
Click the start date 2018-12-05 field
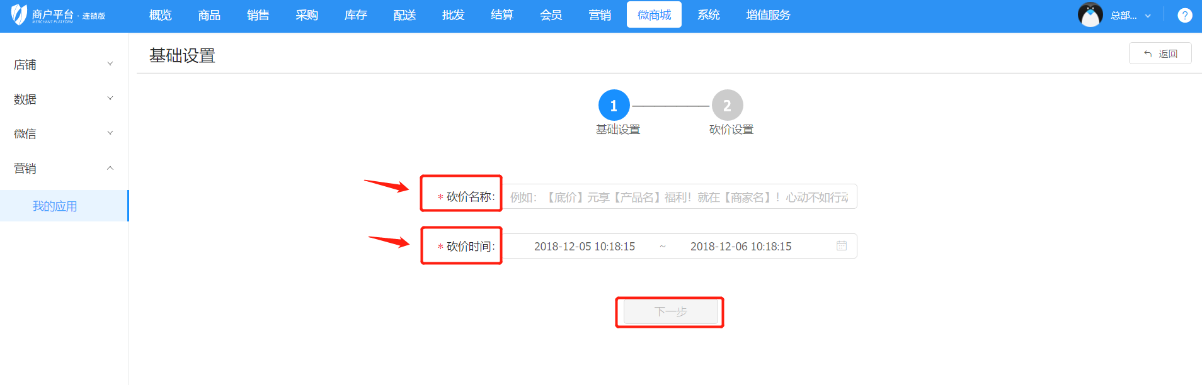pos(584,247)
